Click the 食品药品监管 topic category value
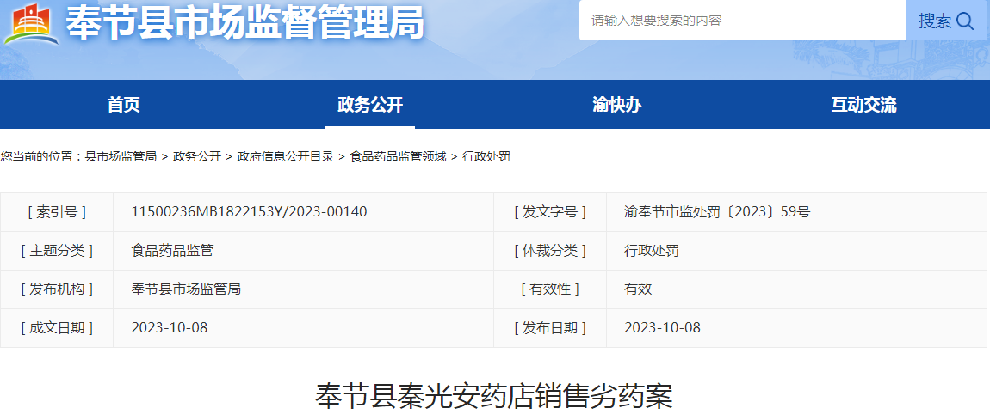990x414 pixels. 172,250
